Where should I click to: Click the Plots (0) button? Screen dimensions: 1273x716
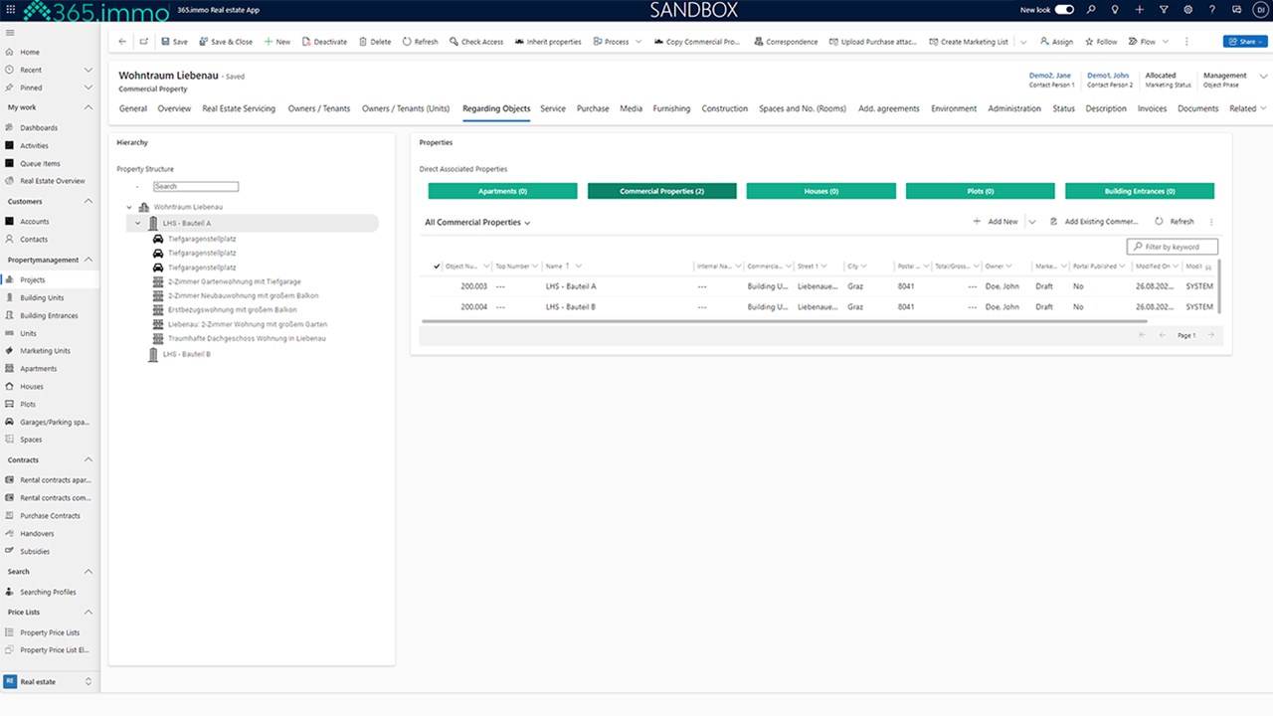click(980, 191)
